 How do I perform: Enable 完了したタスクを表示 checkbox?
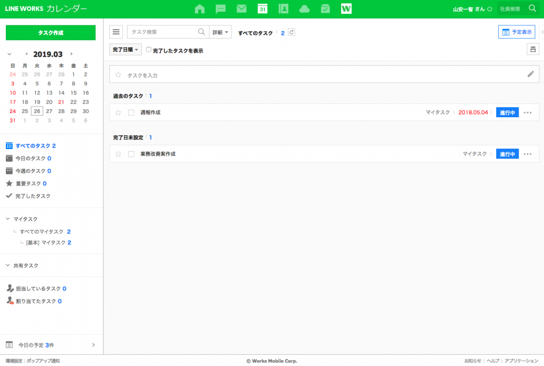pos(149,50)
